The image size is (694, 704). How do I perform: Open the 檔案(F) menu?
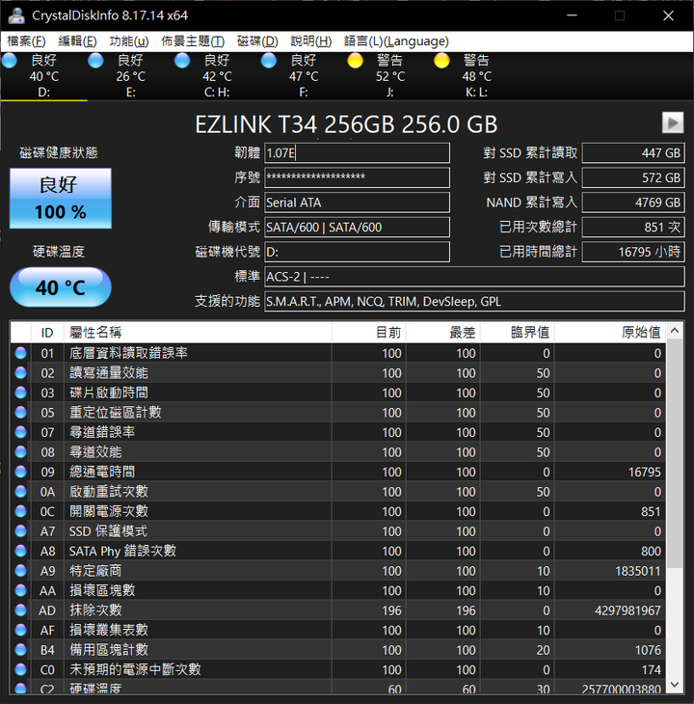click(x=26, y=41)
